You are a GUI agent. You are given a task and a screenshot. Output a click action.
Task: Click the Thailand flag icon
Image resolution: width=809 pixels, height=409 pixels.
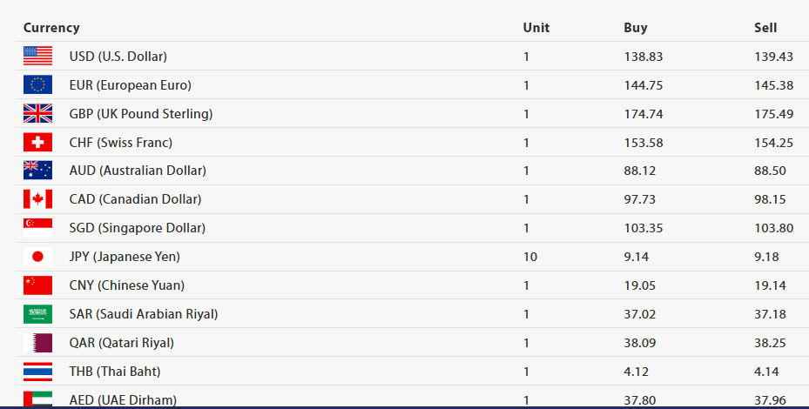click(37, 372)
